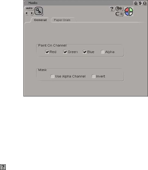Image resolution: width=148 pixels, height=170 pixels.
Task: Enable painting on the Alpha channel
Action: point(103,52)
